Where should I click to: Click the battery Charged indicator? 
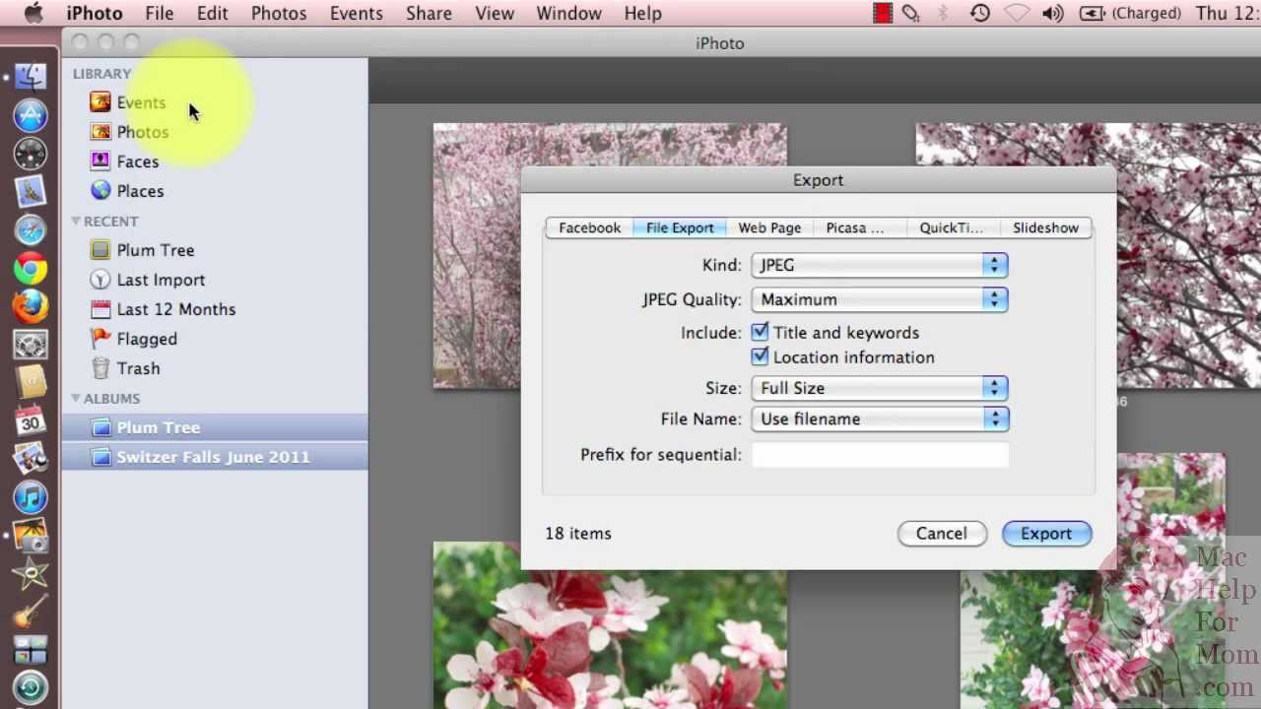1130,13
